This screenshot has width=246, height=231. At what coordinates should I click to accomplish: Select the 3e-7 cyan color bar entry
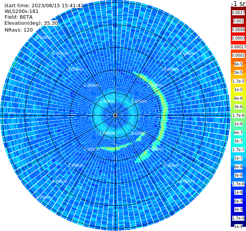click(238, 141)
